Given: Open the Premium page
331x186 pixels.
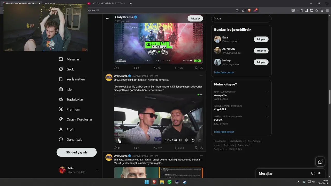Looking at the screenshot, I should (x=70, y=110).
